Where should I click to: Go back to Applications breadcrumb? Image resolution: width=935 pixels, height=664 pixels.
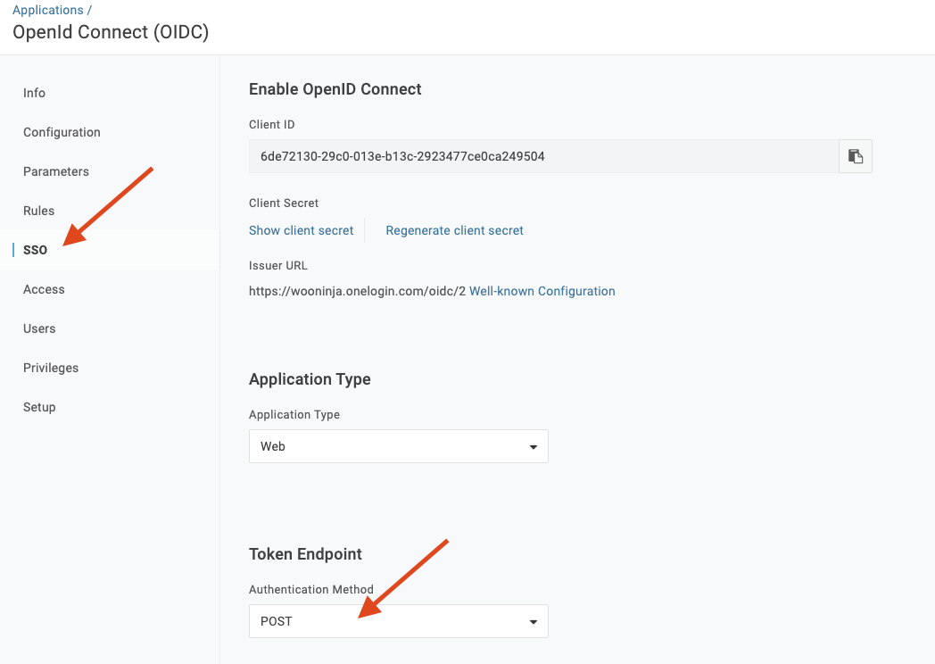pos(48,11)
